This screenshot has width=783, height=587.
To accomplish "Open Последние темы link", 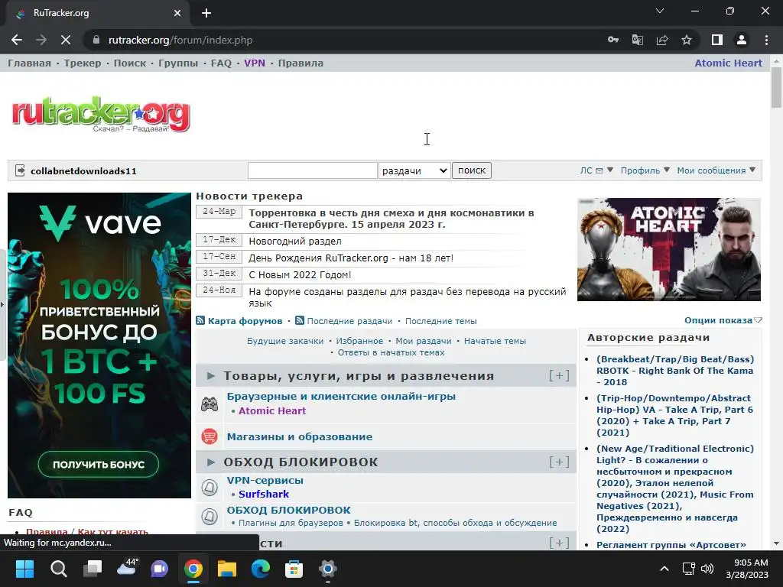I will click(441, 321).
